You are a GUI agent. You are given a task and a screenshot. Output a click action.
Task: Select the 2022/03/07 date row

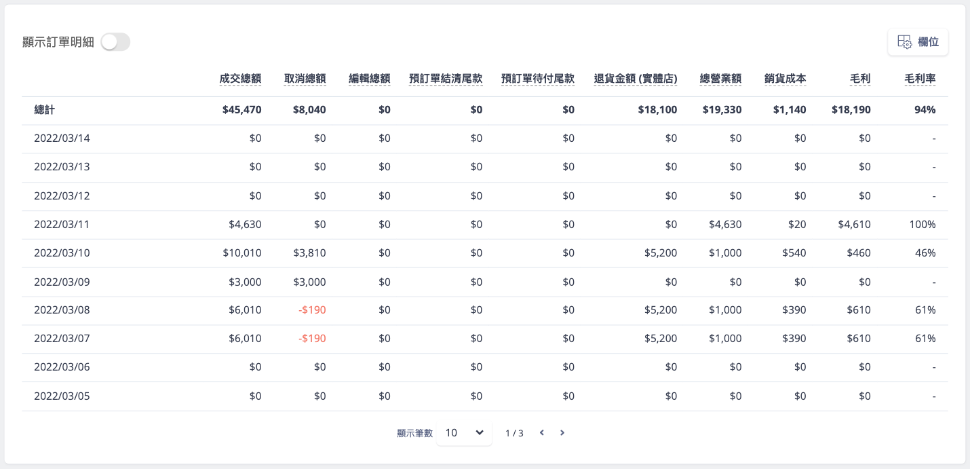(x=485, y=339)
